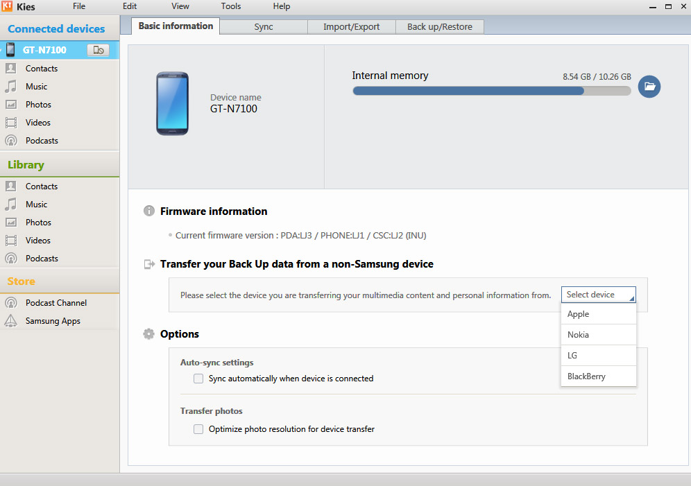
Task: Click the Library section header
Action: 26,164
